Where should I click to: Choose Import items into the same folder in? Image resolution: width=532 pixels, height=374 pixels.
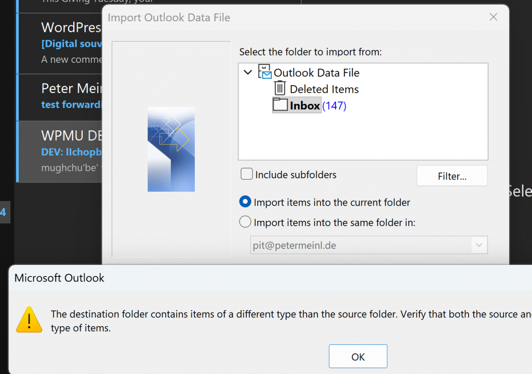tap(245, 222)
